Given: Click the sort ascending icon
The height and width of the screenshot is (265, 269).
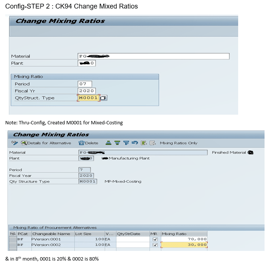Looking at the screenshot, I should point(108,143).
